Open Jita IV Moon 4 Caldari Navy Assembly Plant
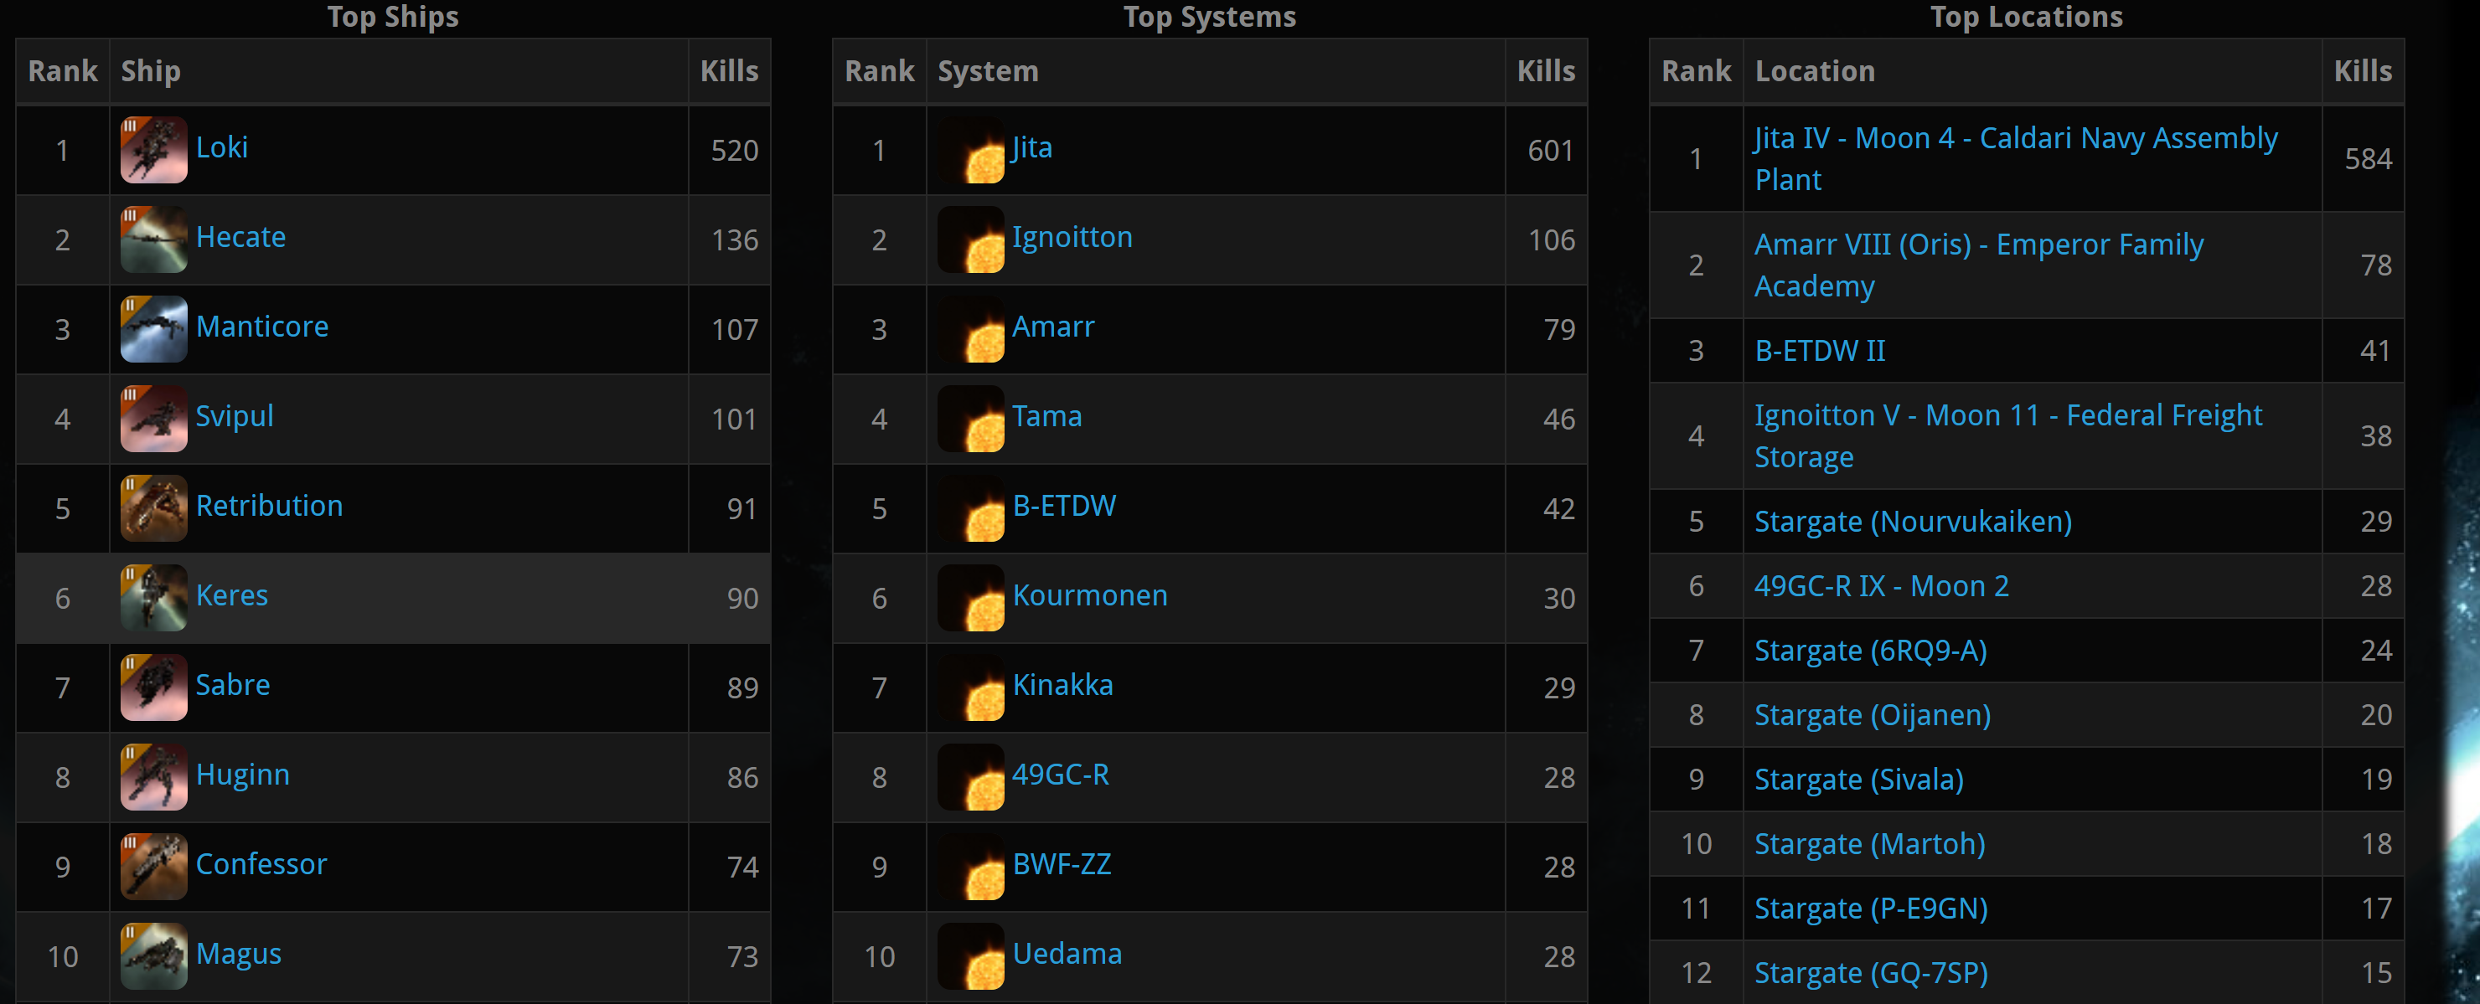This screenshot has width=2480, height=1004. point(2016,159)
